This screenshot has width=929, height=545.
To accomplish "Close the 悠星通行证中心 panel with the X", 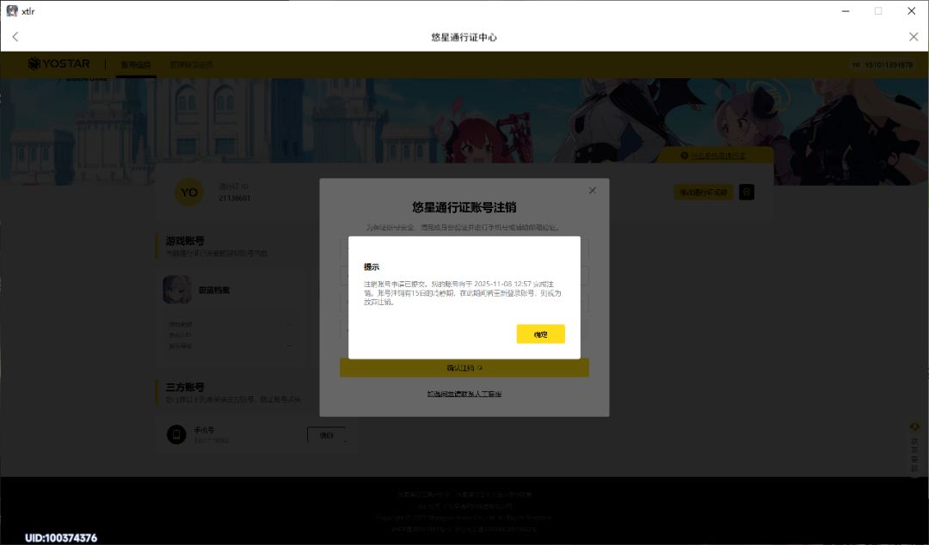I will (x=913, y=37).
